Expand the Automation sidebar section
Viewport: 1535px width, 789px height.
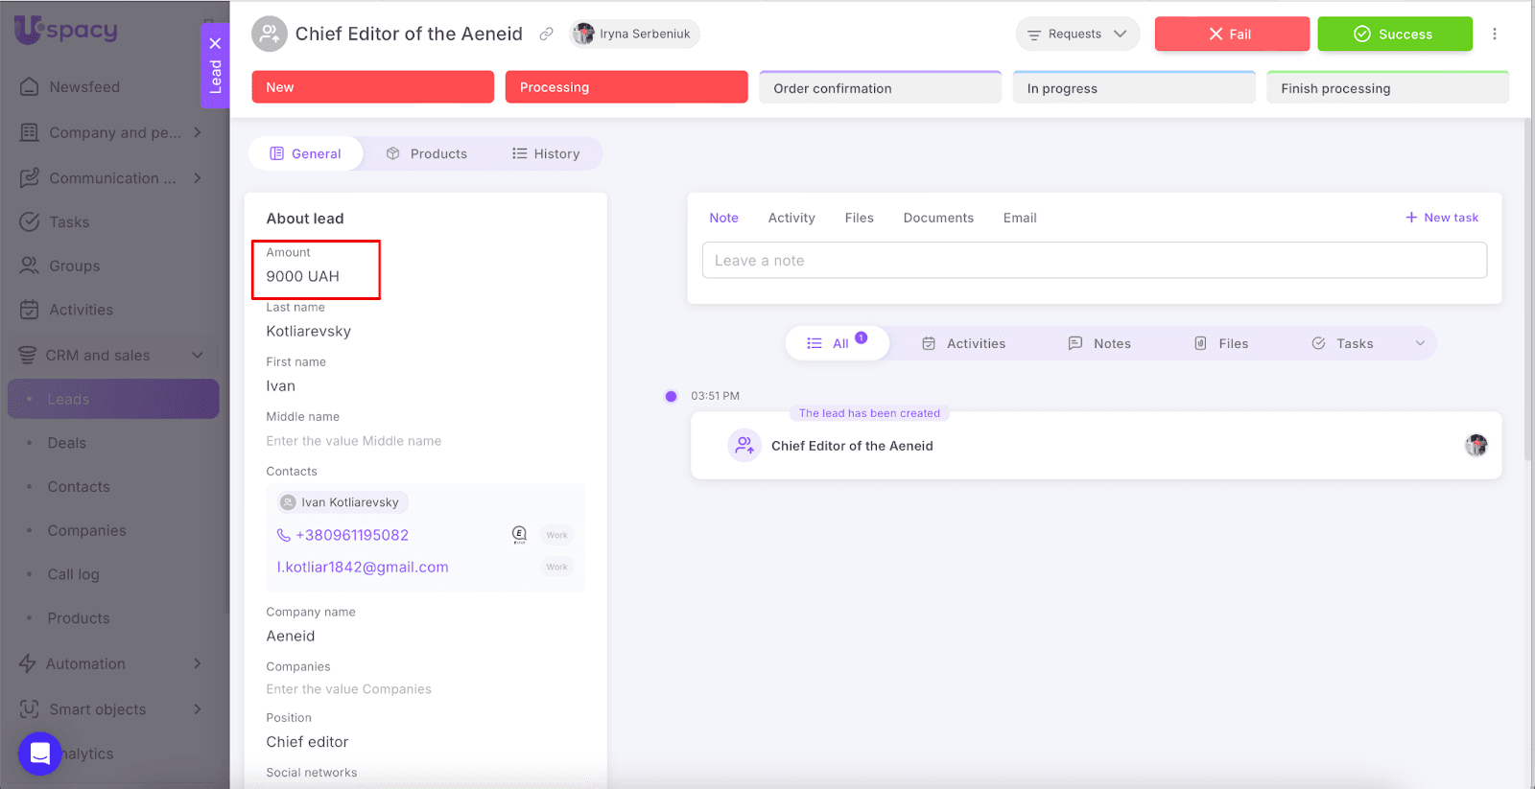[198, 663]
